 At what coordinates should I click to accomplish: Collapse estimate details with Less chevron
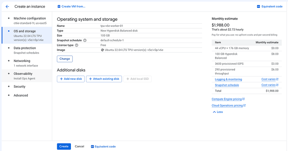pyautogui.click(x=214, y=112)
